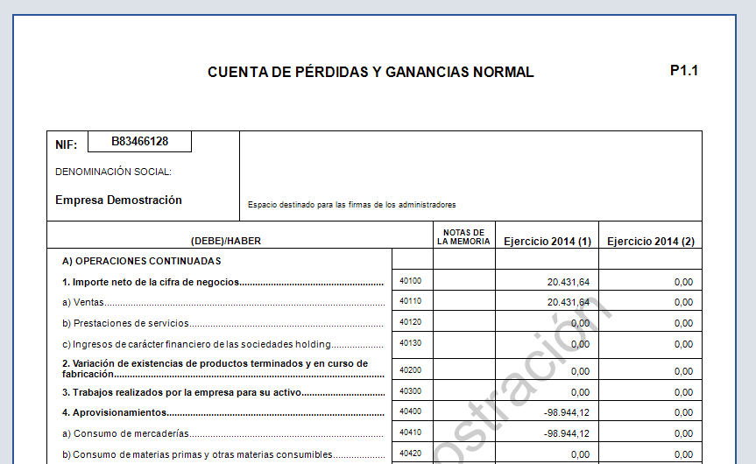The image size is (756, 464).
Task: Click the NIF field B83466128
Action: (x=139, y=142)
